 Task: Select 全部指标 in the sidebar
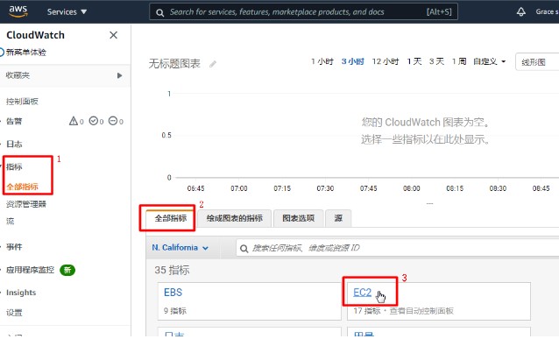tap(22, 187)
